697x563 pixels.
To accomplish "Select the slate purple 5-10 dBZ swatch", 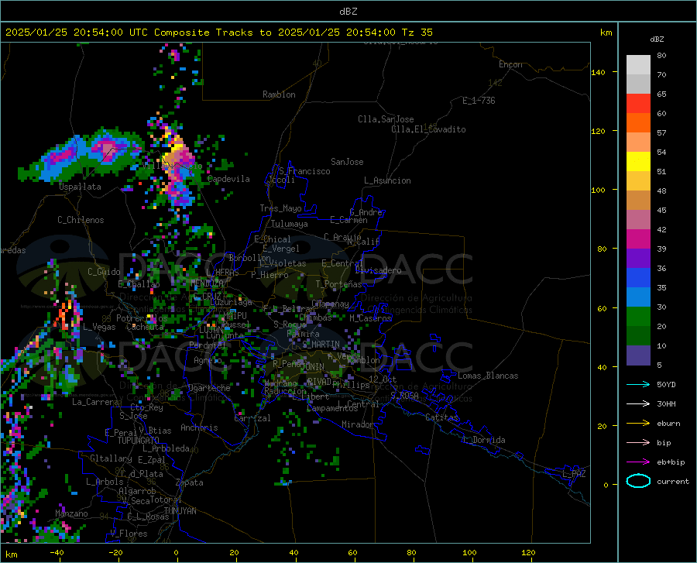I will pos(638,355).
